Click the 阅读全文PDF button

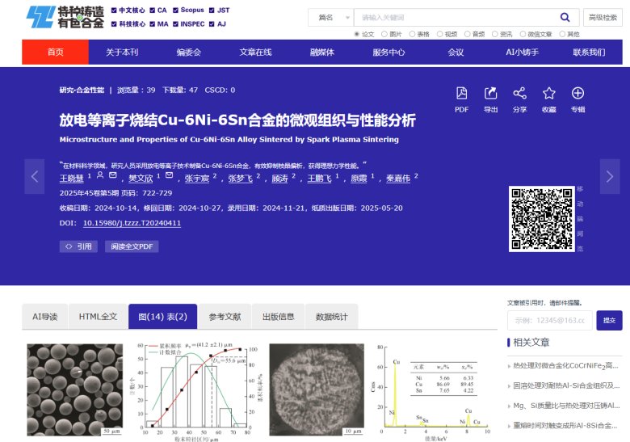(132, 246)
